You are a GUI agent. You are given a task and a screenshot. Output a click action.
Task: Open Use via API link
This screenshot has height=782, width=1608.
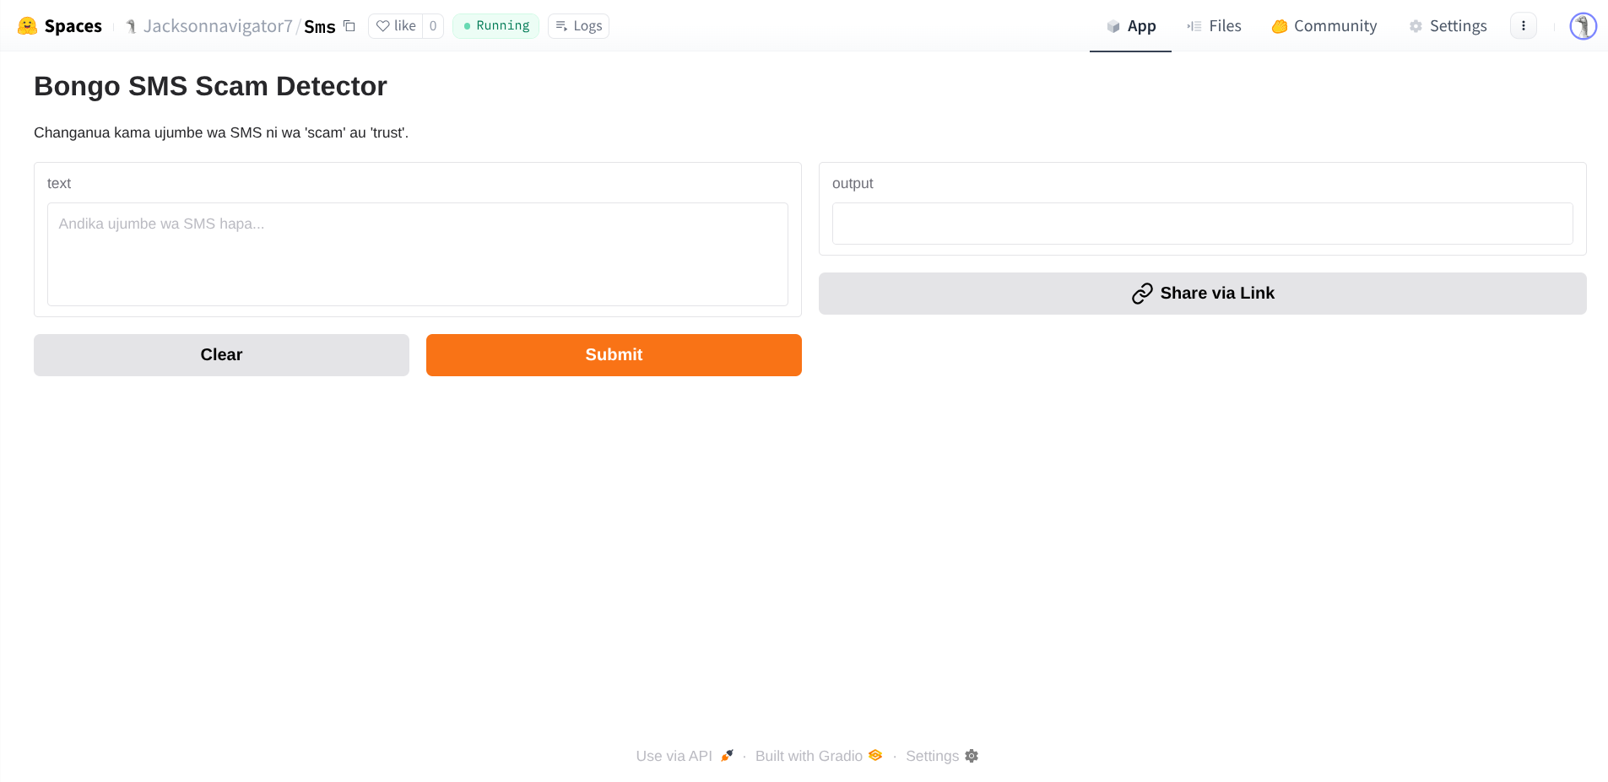point(685,756)
